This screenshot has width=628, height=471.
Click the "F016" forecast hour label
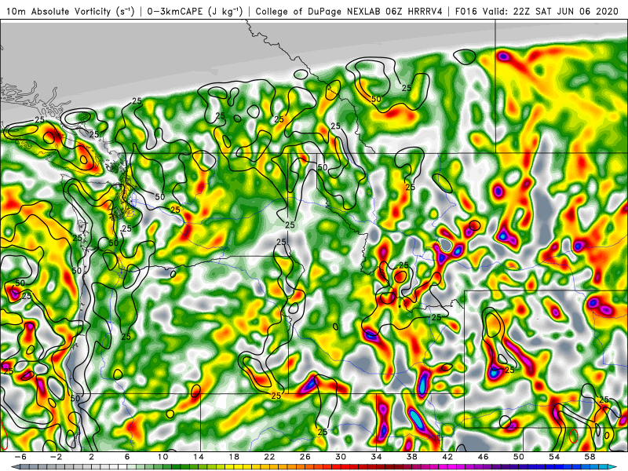466,11
